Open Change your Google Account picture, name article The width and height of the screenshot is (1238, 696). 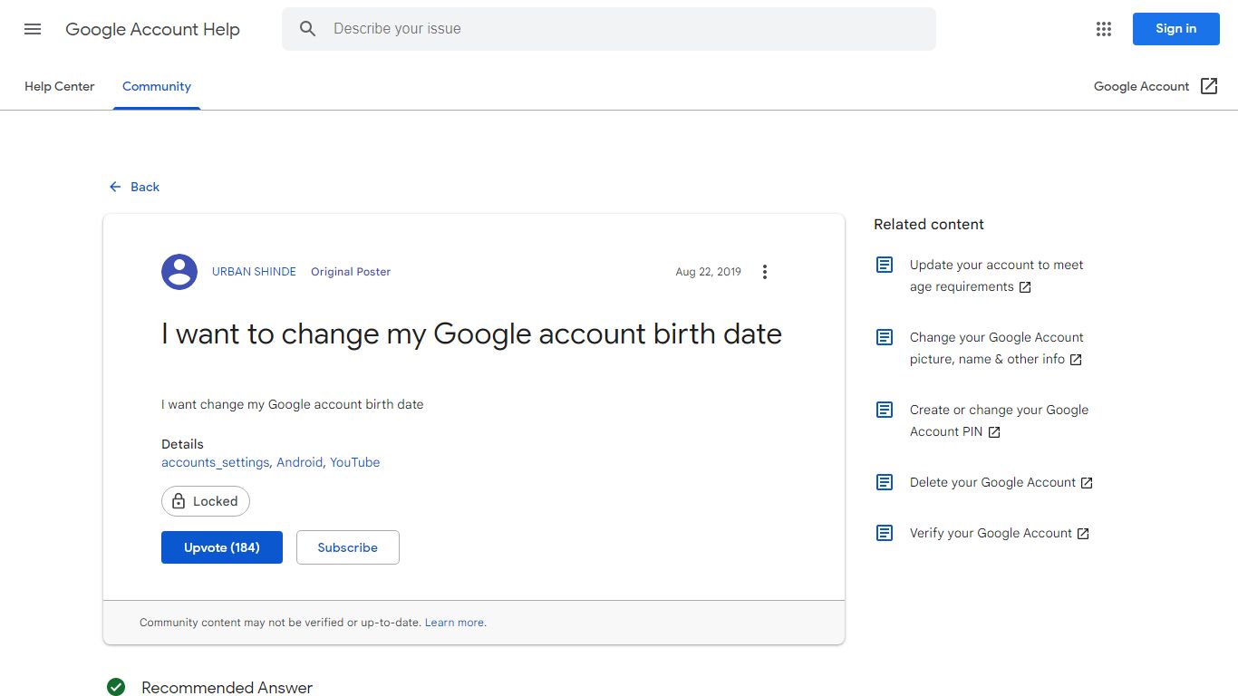coord(996,348)
